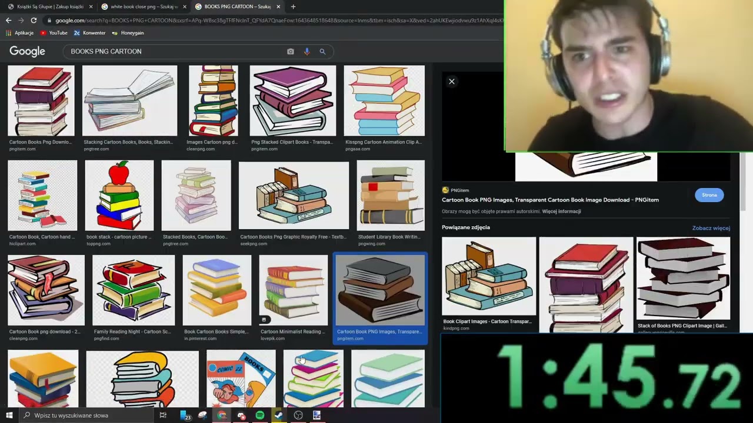This screenshot has height=423, width=753.
Task: Open the hiclipart Cartoon Book thumbnail
Action: (42, 196)
